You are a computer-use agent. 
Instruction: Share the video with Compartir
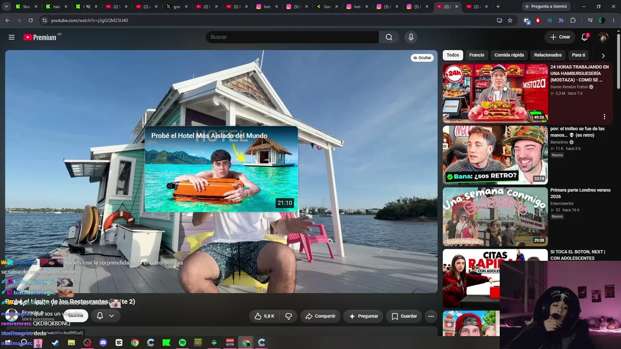coord(320,316)
